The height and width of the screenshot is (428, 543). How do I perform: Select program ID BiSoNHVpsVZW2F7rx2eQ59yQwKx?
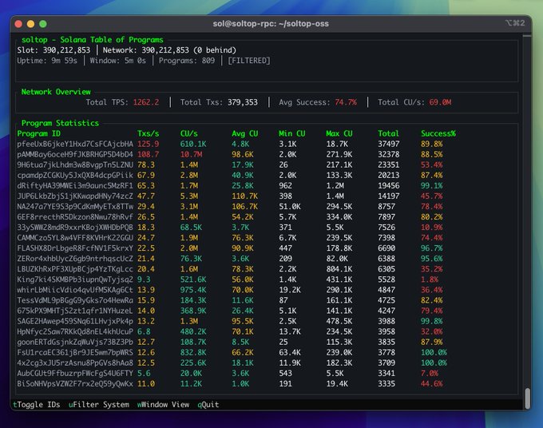75,383
